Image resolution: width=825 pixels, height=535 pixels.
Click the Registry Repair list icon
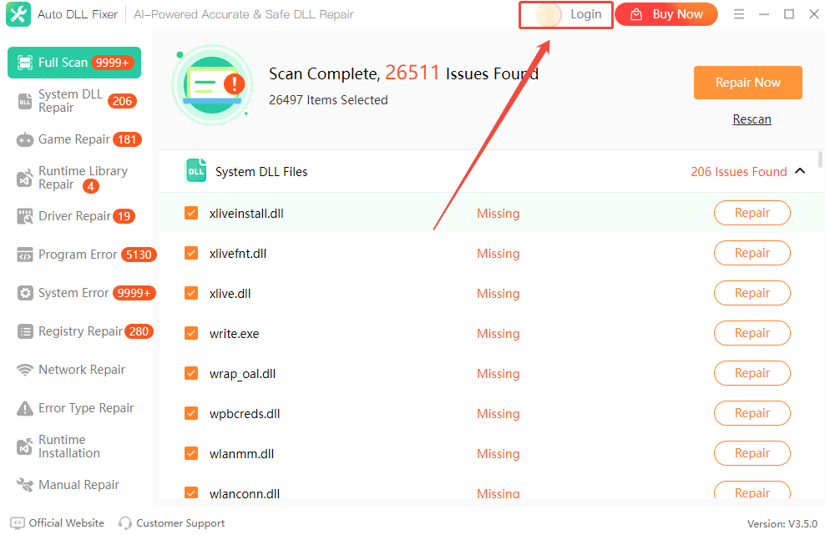(x=25, y=332)
